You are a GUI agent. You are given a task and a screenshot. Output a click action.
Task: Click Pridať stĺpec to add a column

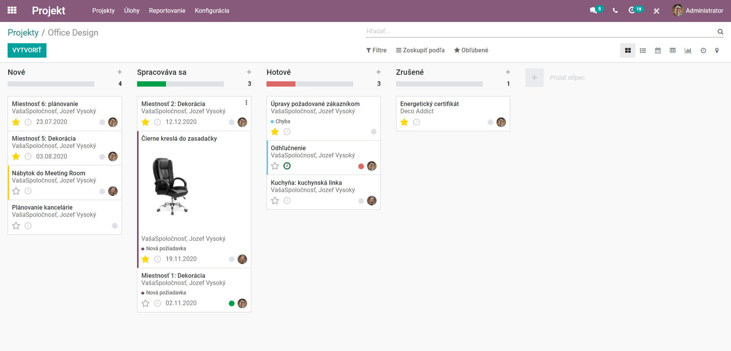567,78
